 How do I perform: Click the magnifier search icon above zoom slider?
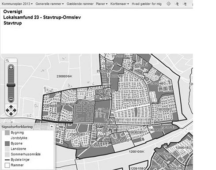pyautogui.click(x=8, y=60)
